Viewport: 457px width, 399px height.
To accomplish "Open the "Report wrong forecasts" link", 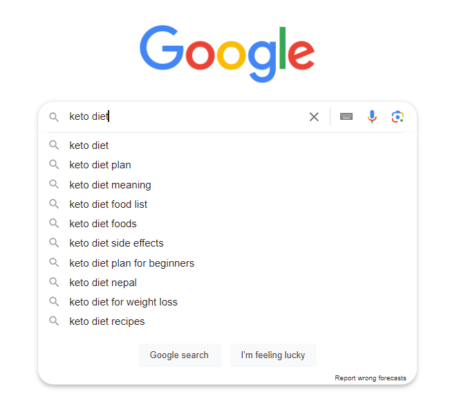I will [x=371, y=378].
